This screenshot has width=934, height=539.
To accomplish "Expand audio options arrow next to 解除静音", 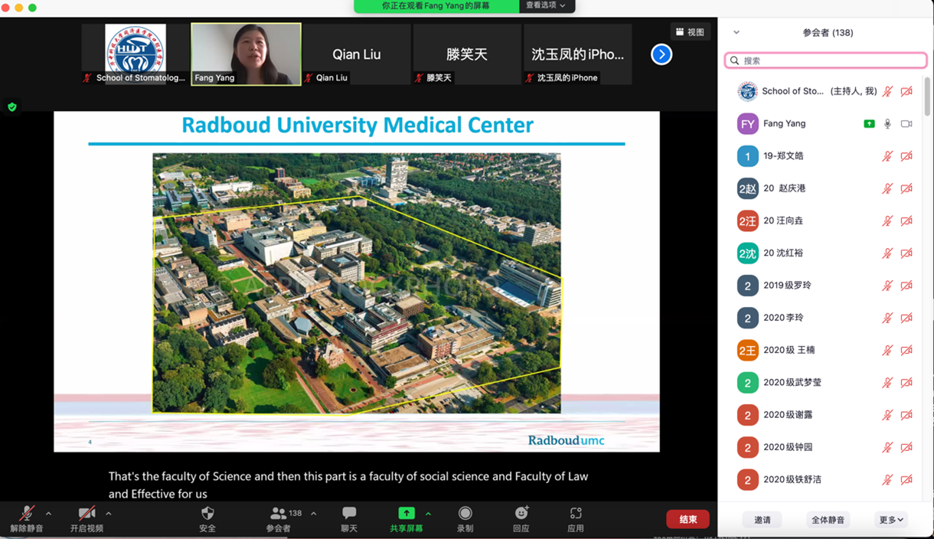I will click(x=49, y=514).
